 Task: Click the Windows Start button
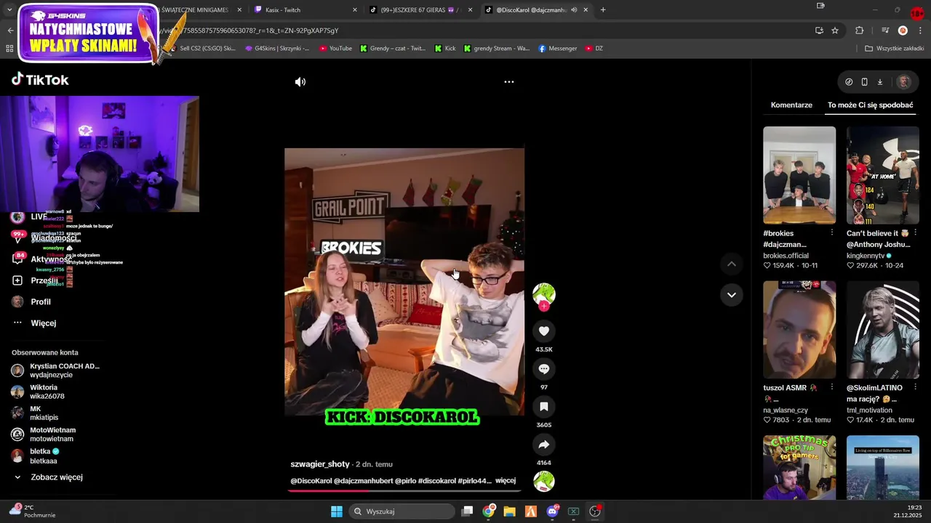click(337, 511)
